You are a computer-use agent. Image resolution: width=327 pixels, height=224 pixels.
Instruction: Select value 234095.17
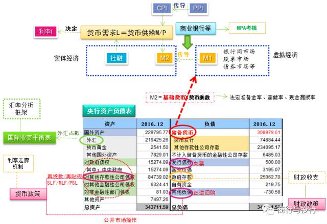[x=269, y=147]
